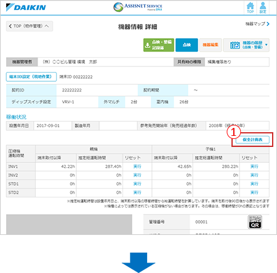Run reset 実行 for 子機1 INV1
This screenshot has width=277, height=273.
(x=254, y=167)
